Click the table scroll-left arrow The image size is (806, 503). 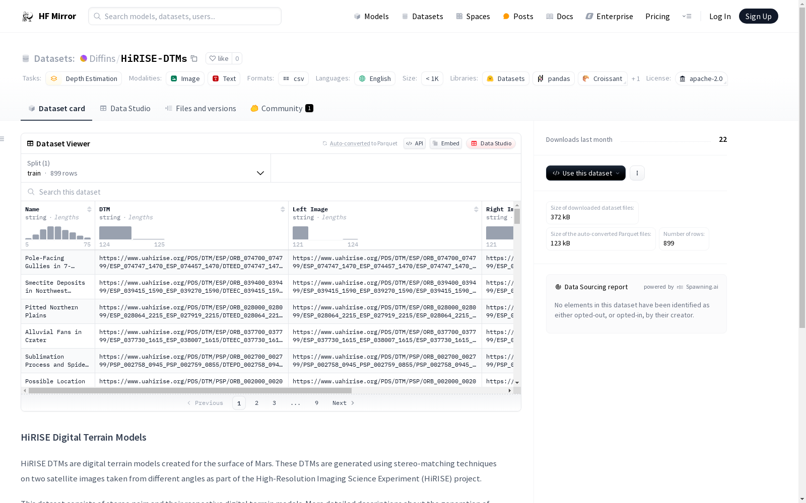[25, 390]
